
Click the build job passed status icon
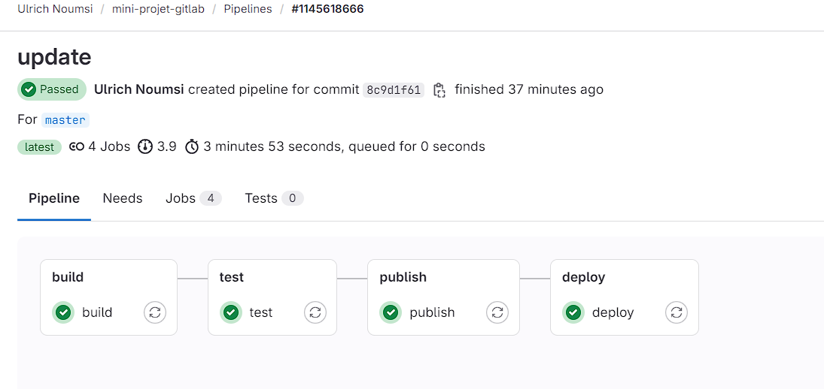(x=63, y=312)
